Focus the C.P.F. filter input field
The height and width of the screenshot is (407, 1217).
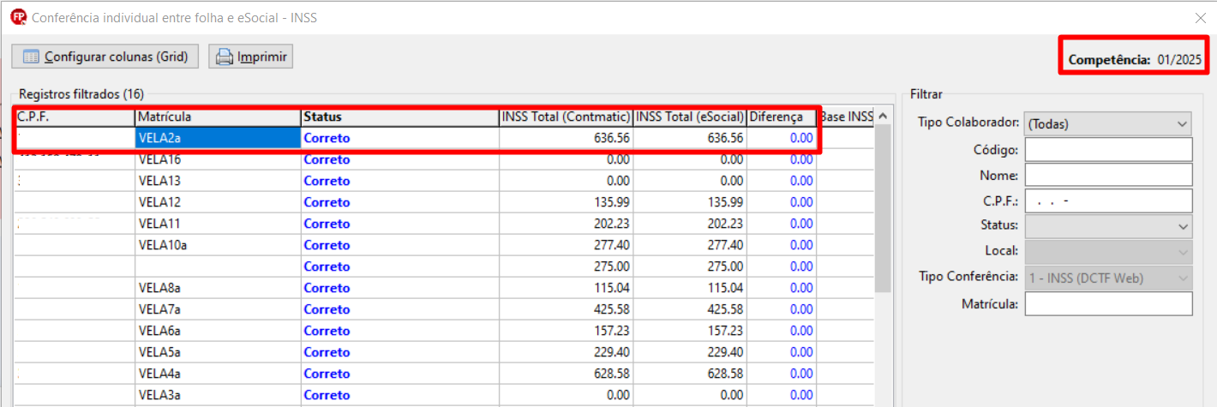1108,201
